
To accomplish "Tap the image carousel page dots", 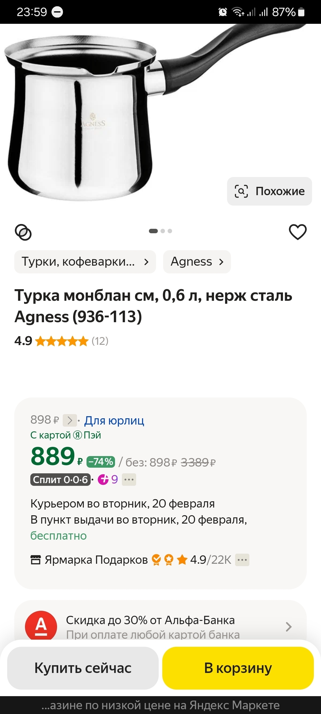I will (x=160, y=231).
